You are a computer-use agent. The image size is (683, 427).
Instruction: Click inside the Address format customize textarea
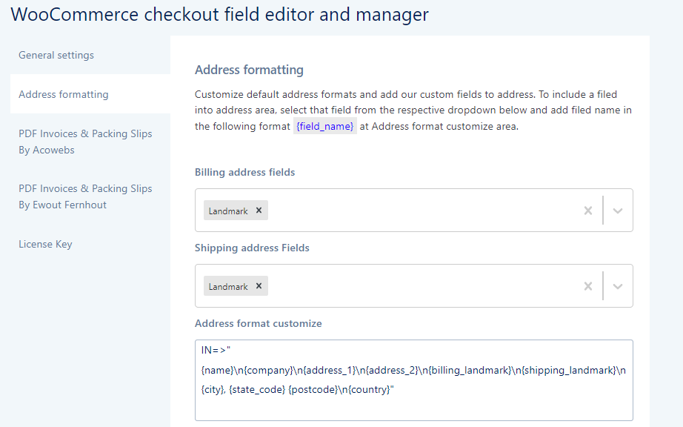point(414,380)
